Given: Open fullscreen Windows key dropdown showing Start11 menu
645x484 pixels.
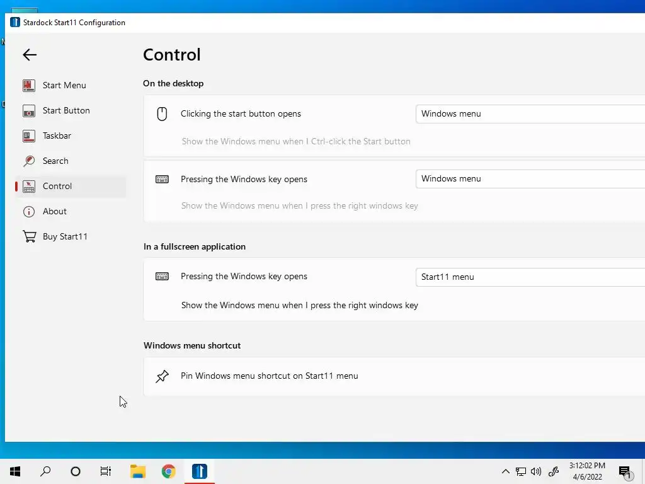Looking at the screenshot, I should click(x=530, y=277).
